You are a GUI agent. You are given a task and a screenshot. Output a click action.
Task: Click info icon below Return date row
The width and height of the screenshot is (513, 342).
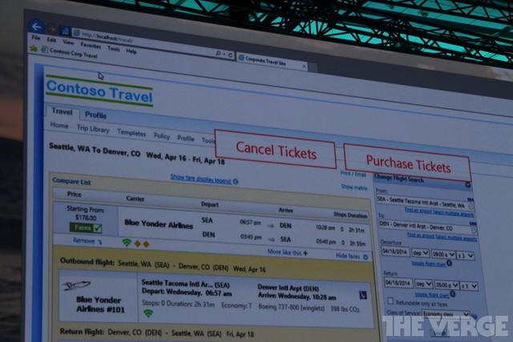click(452, 294)
